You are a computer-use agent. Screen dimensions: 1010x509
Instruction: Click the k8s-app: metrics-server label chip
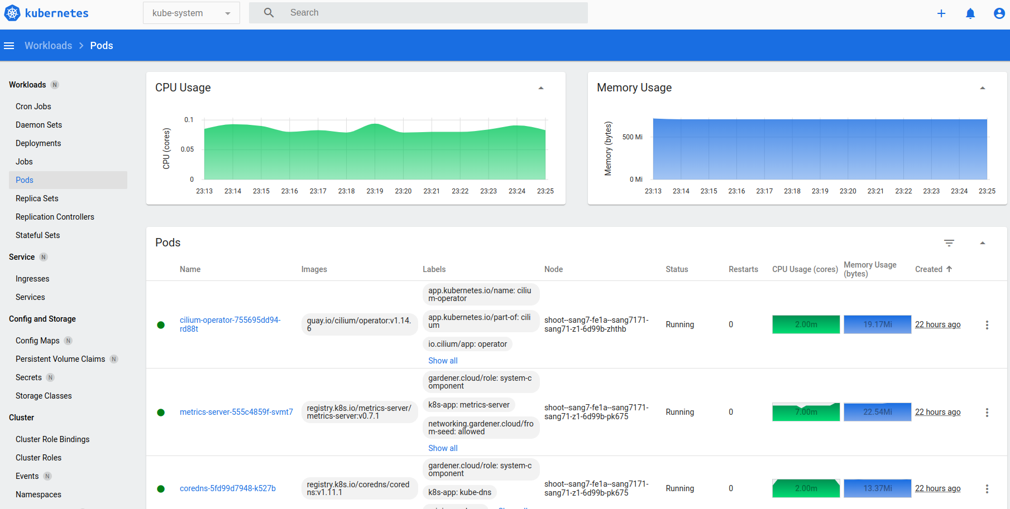click(x=469, y=405)
